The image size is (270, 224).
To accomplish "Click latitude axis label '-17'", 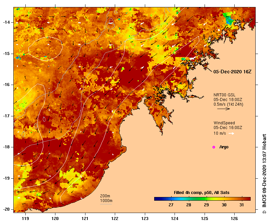I will point(7,116).
